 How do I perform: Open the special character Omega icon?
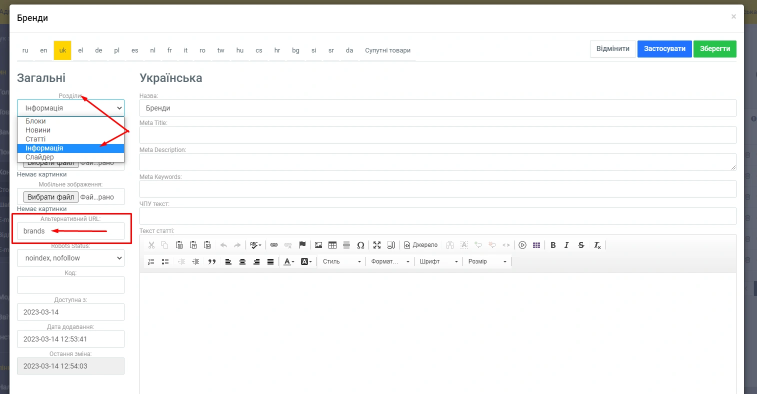(360, 245)
